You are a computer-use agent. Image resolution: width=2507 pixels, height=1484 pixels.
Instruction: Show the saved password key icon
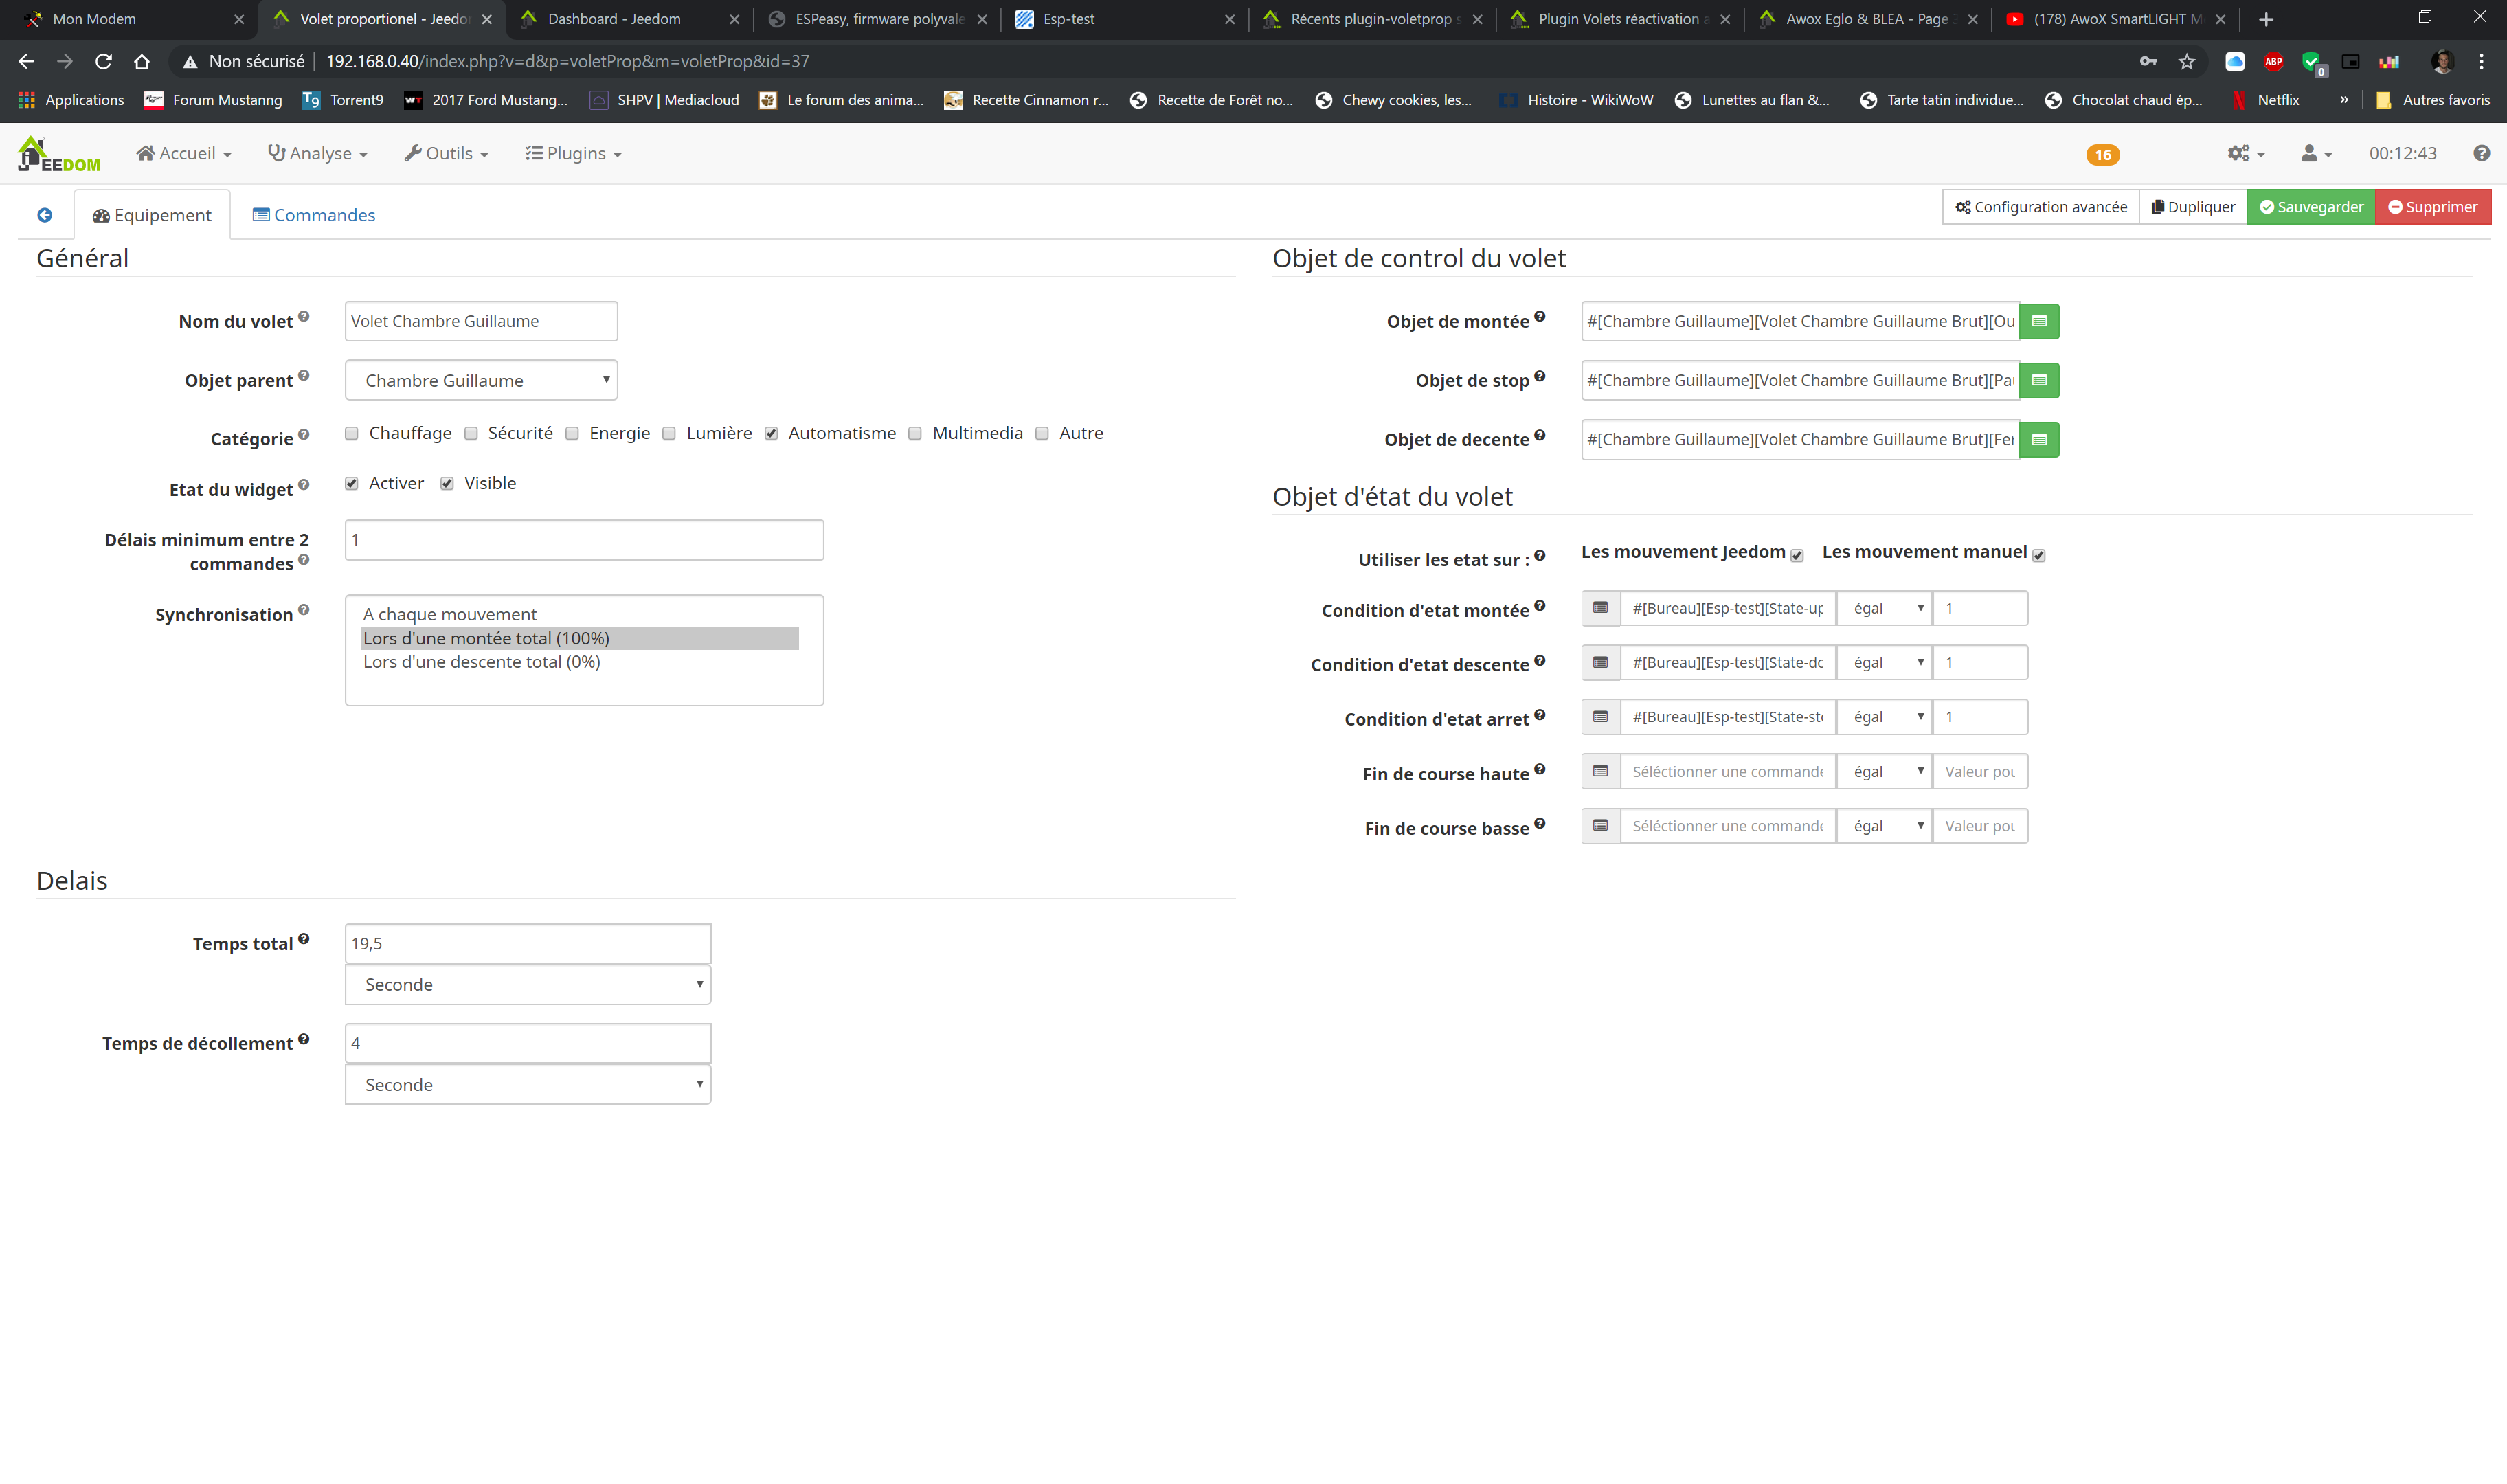[2147, 61]
